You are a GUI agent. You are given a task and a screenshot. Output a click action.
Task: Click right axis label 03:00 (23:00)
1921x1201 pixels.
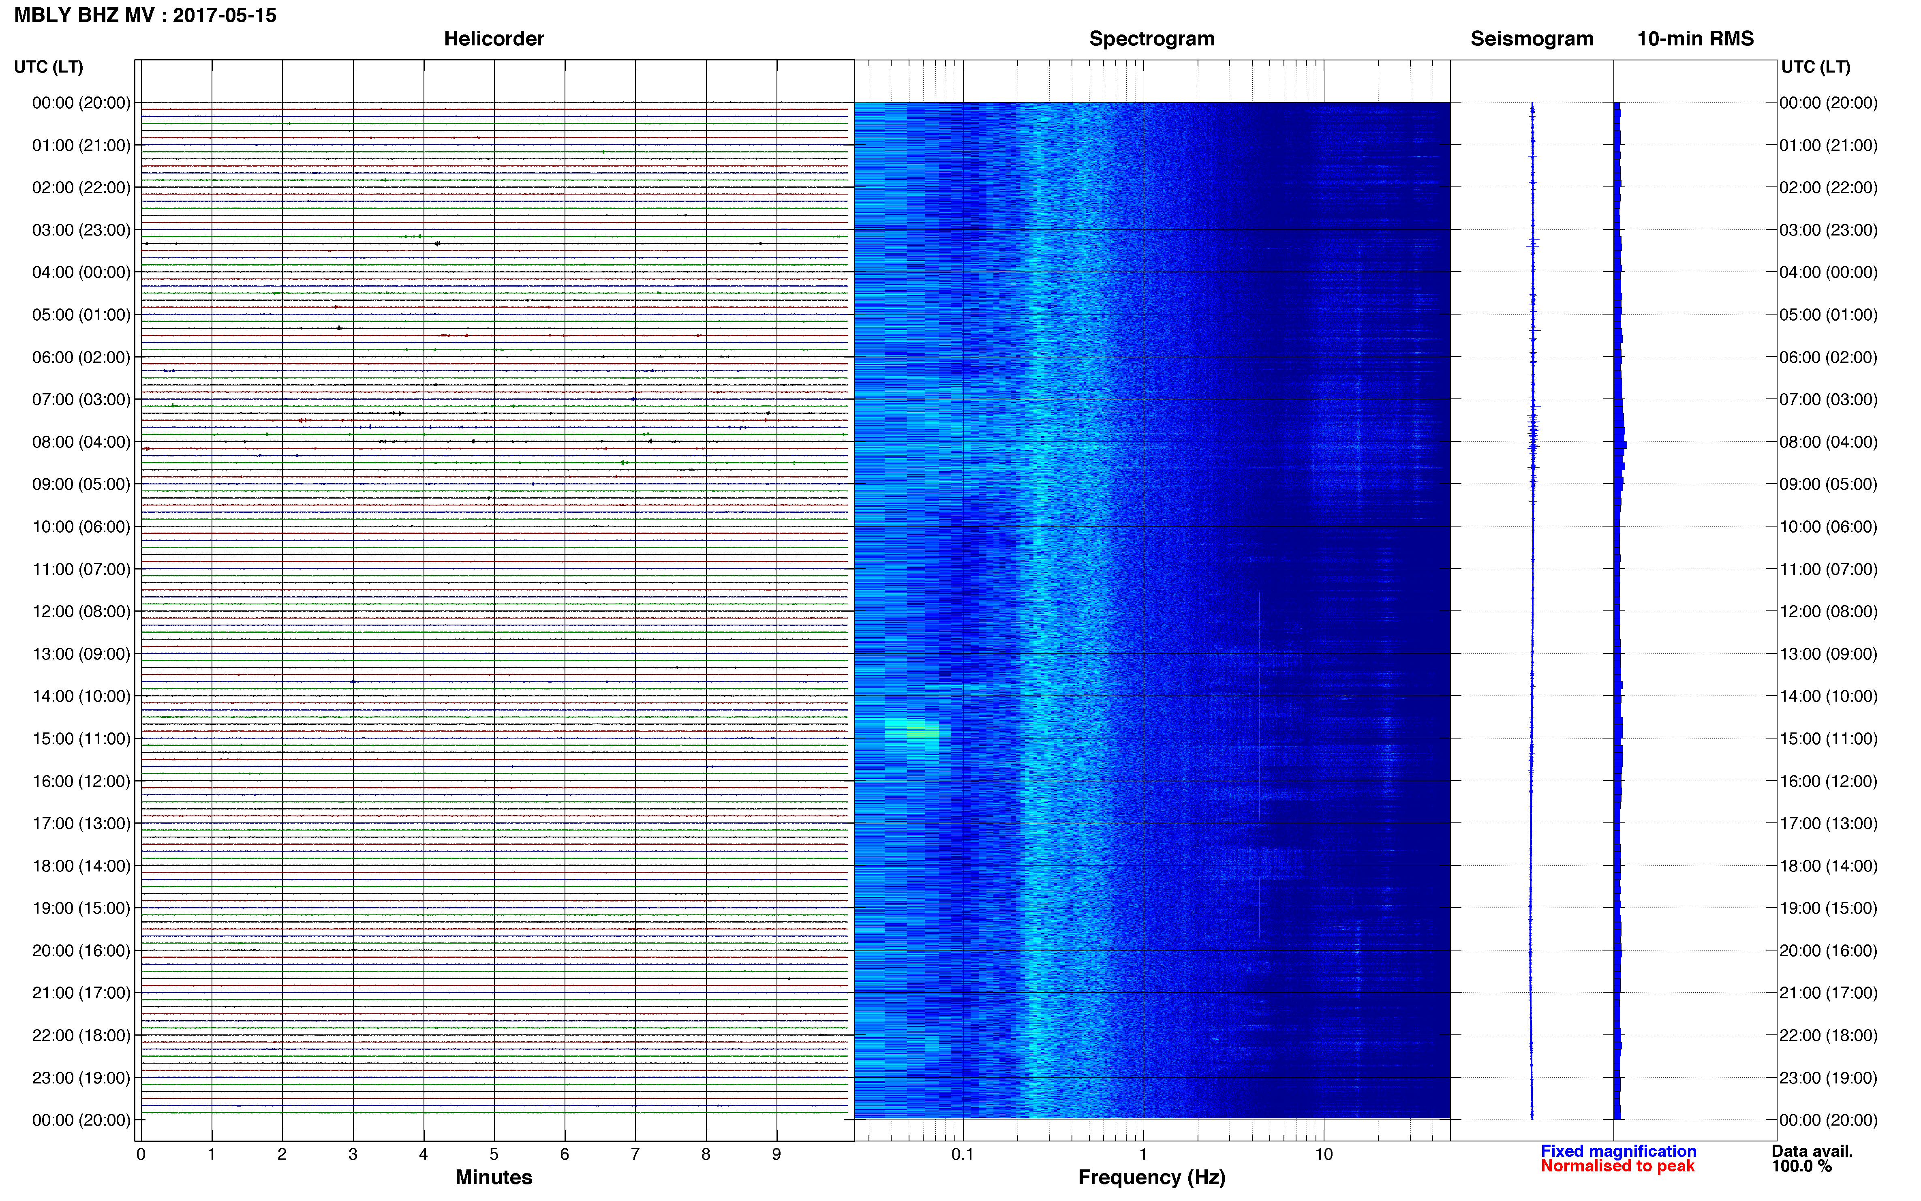tap(1828, 229)
